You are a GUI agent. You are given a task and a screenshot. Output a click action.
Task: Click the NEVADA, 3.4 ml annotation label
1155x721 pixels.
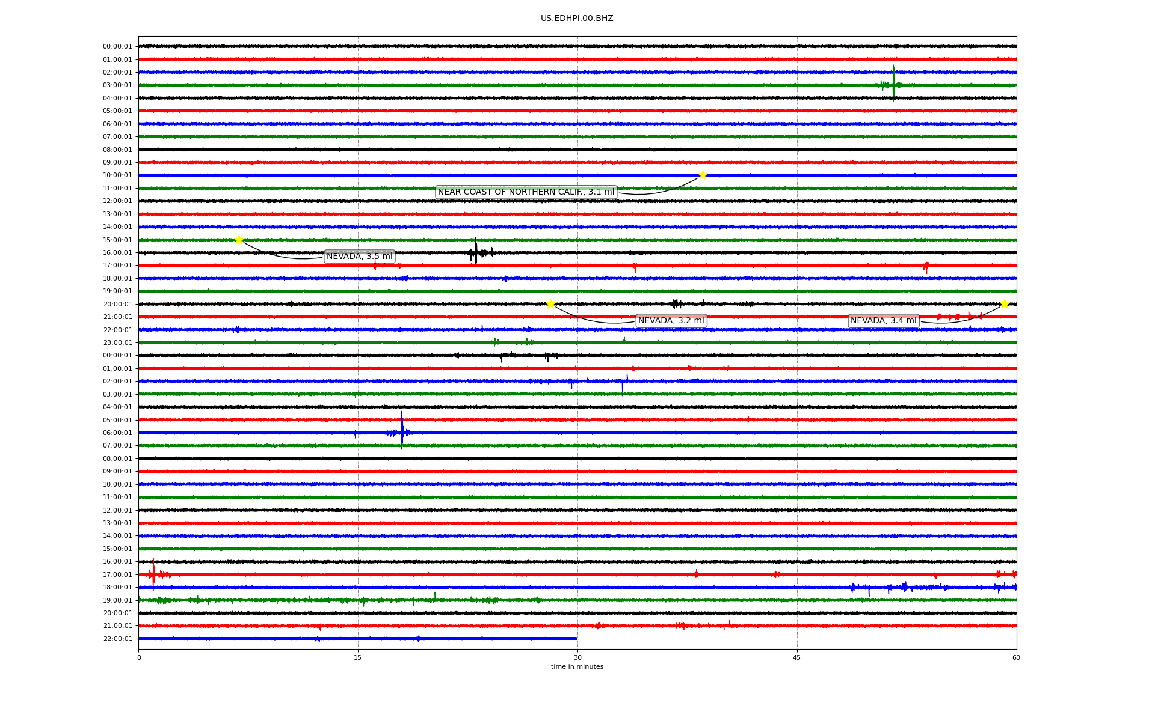point(883,321)
